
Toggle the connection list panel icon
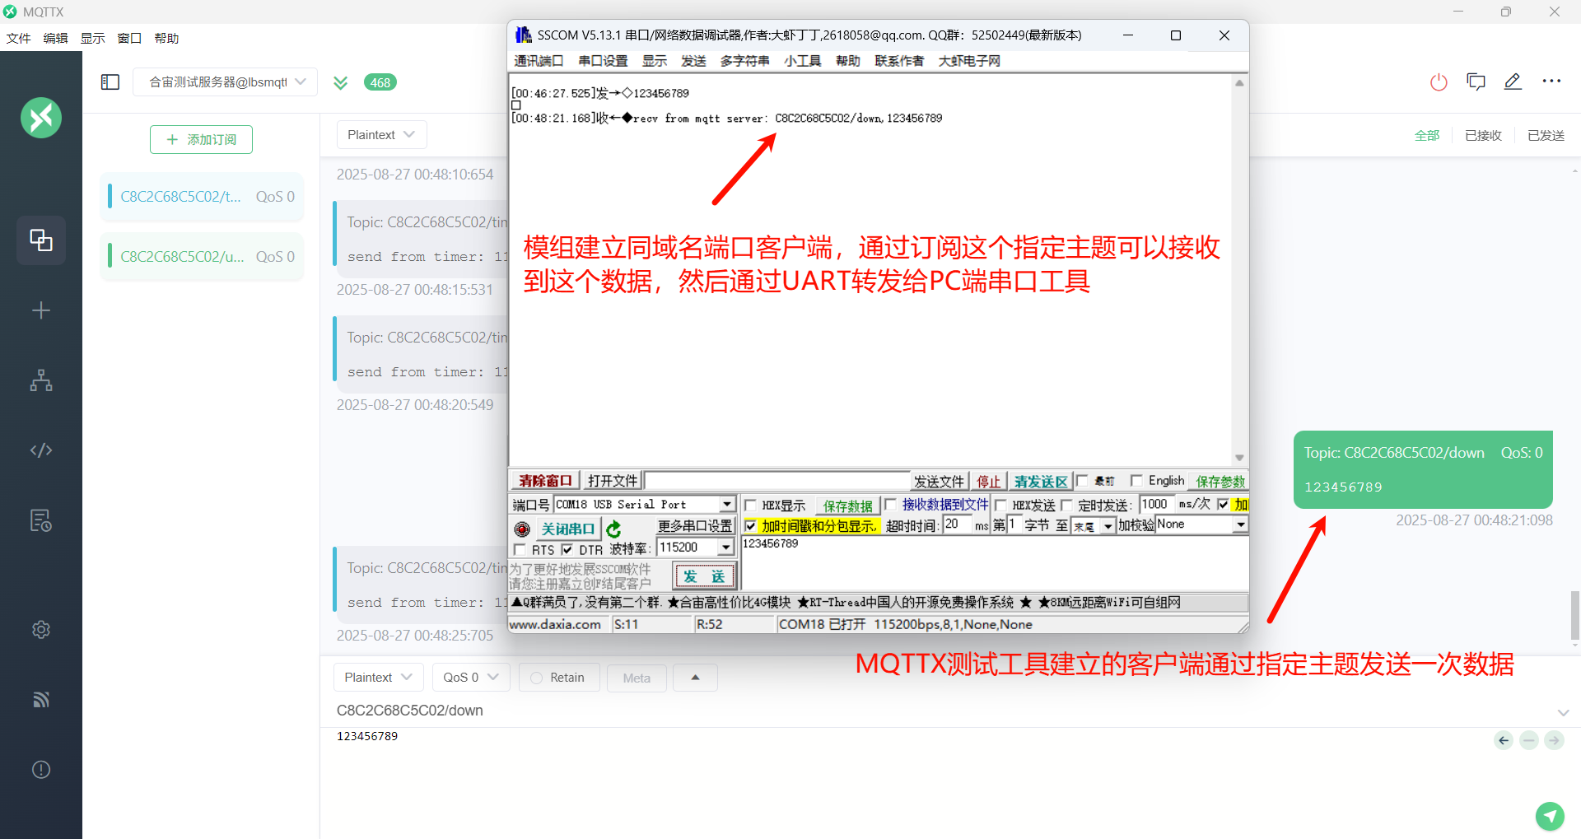coord(110,82)
